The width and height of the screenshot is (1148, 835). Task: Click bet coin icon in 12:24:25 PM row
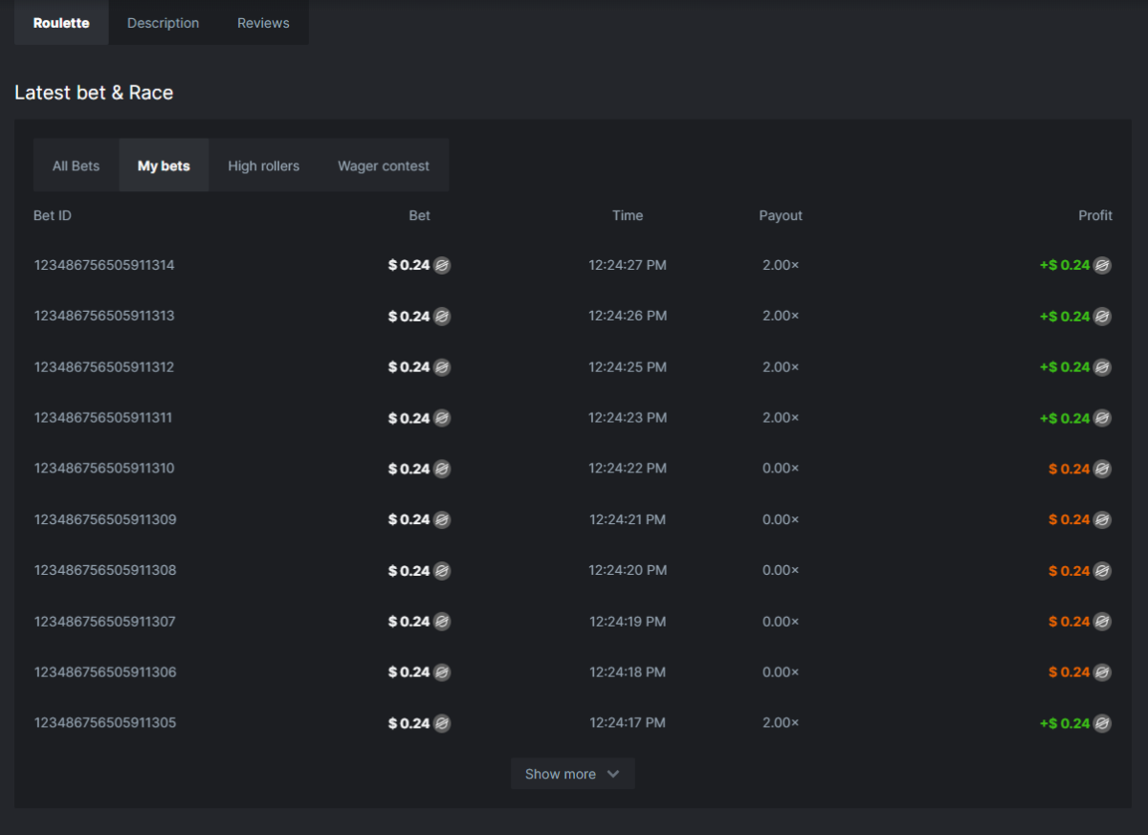[x=442, y=367]
